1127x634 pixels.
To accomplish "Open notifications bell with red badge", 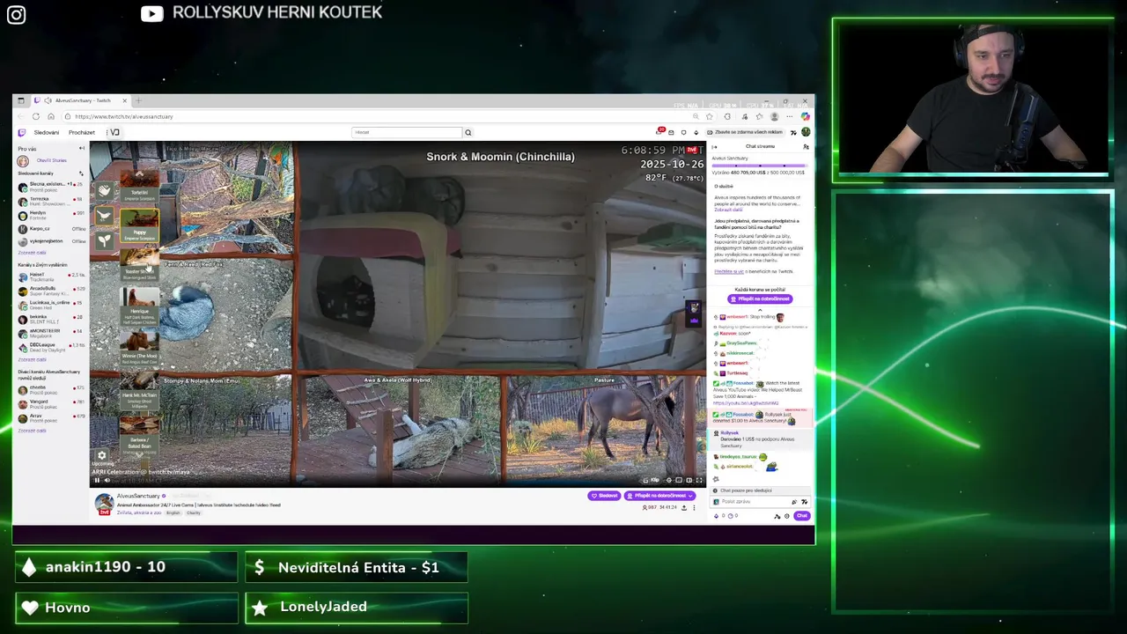I will pyautogui.click(x=659, y=132).
